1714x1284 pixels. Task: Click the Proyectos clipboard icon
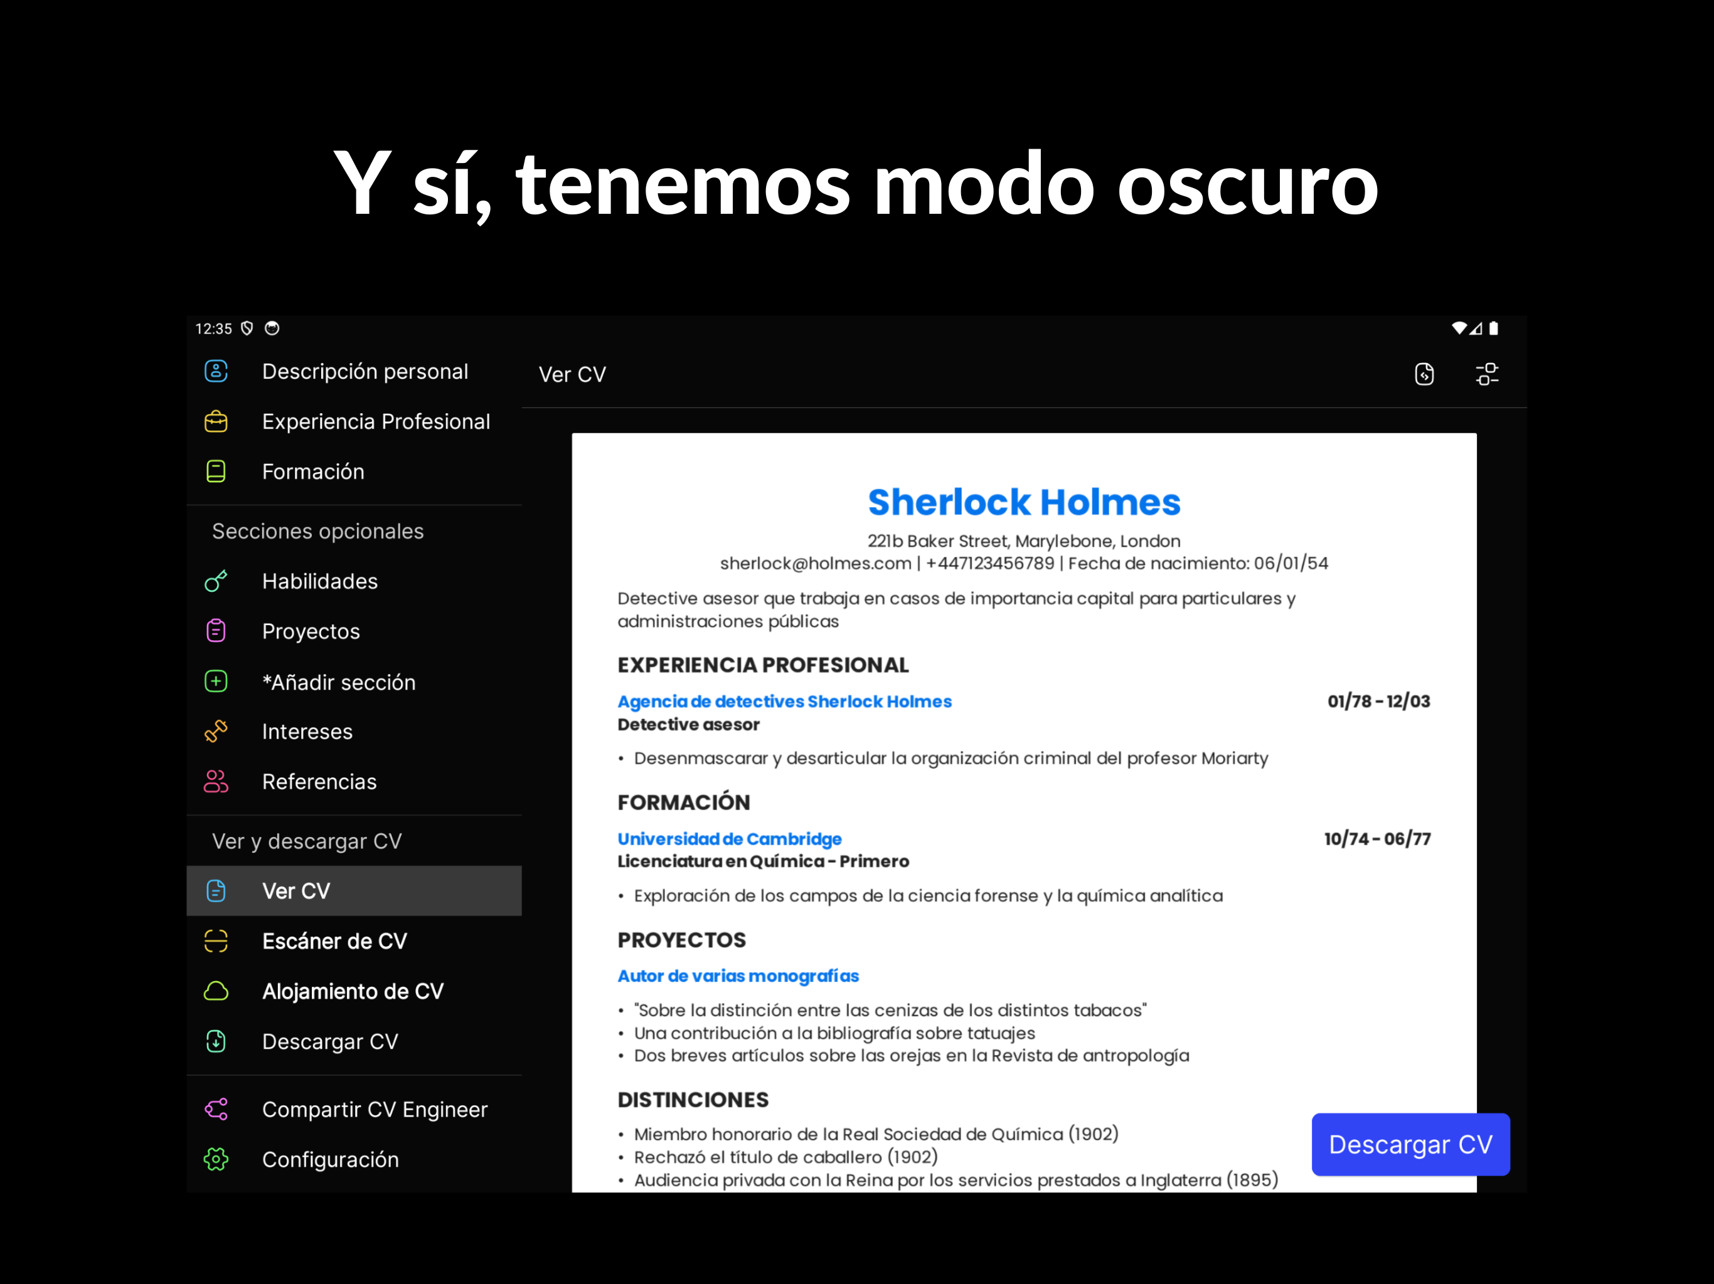click(215, 631)
